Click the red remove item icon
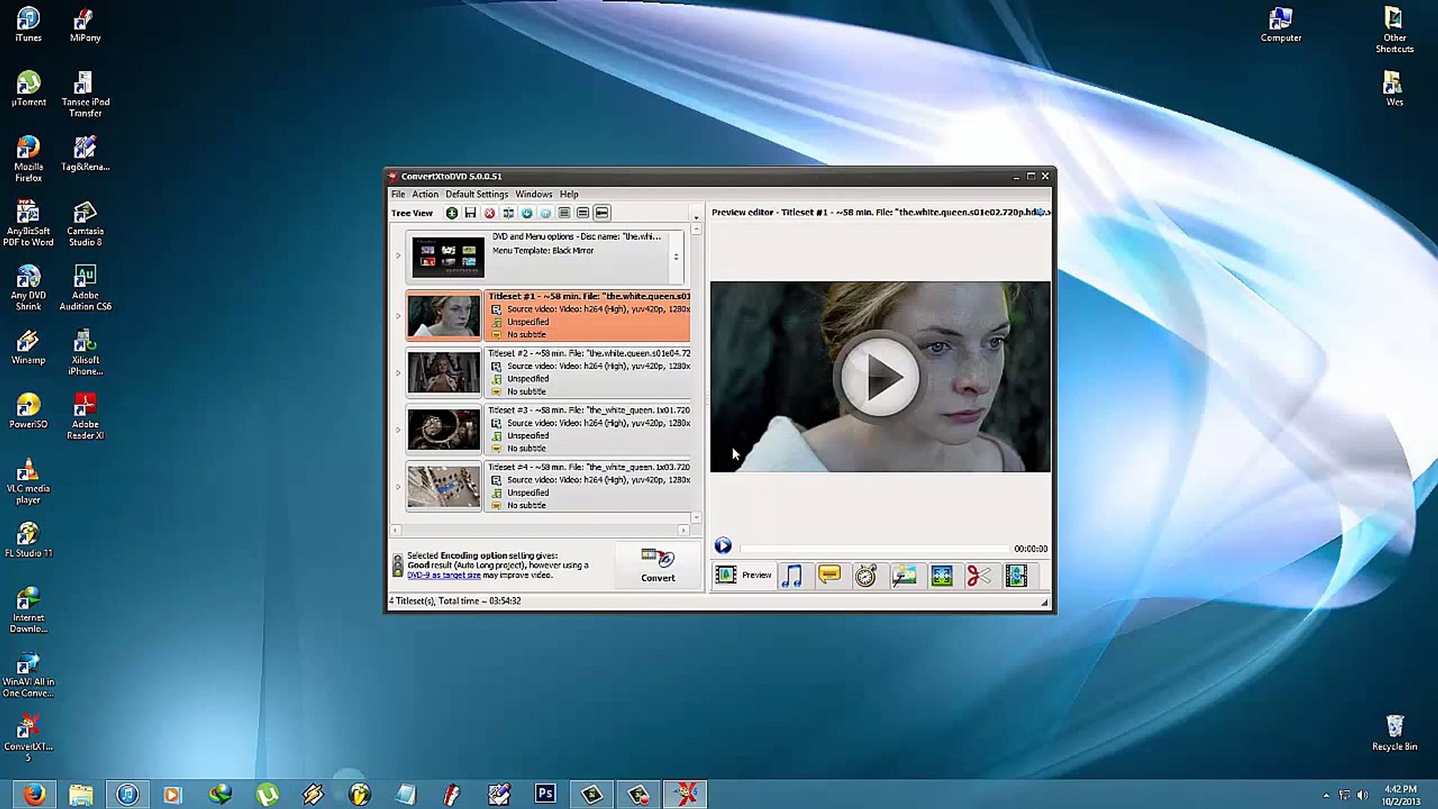Viewport: 1438px width, 809px height. (489, 213)
